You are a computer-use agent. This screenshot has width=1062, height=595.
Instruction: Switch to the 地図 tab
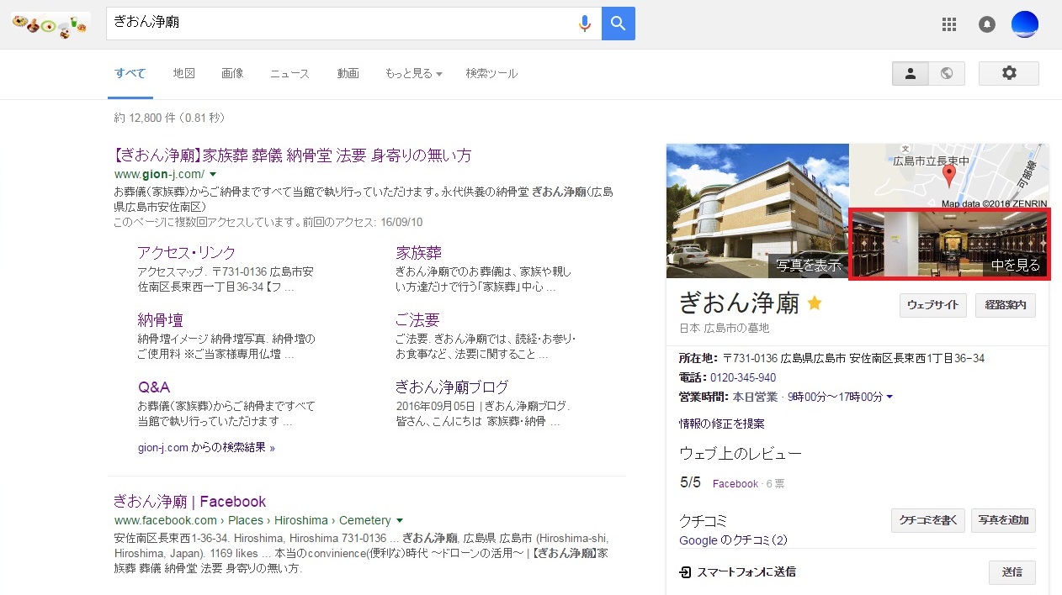[184, 74]
